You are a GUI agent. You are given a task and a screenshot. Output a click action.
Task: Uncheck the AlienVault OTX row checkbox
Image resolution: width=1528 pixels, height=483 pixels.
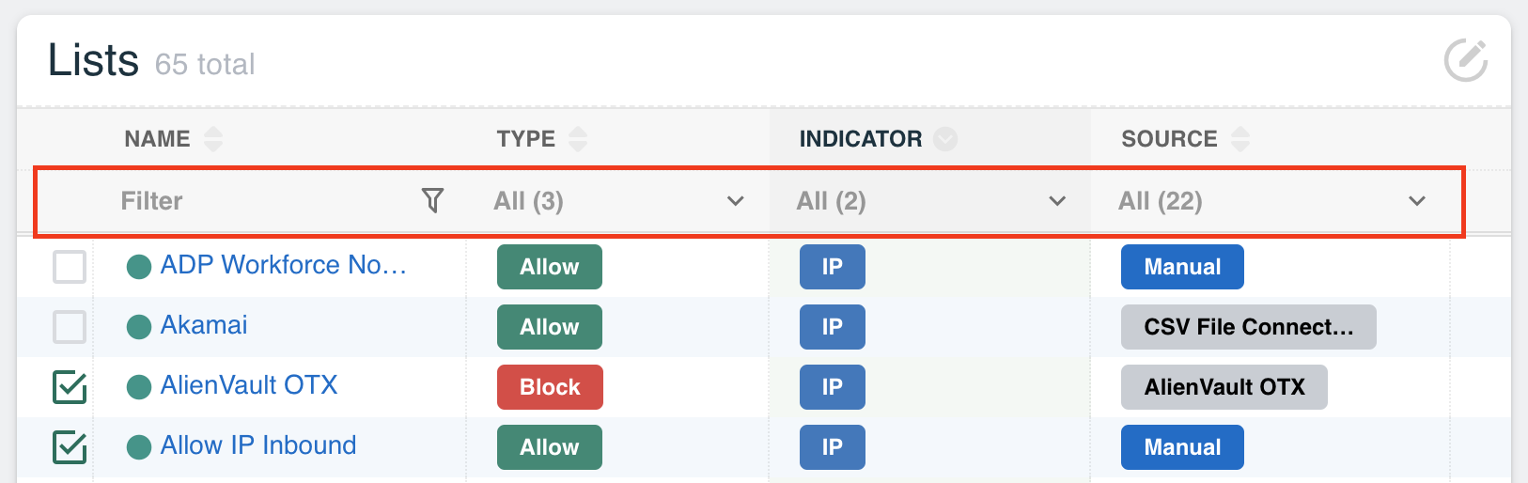[x=70, y=387]
